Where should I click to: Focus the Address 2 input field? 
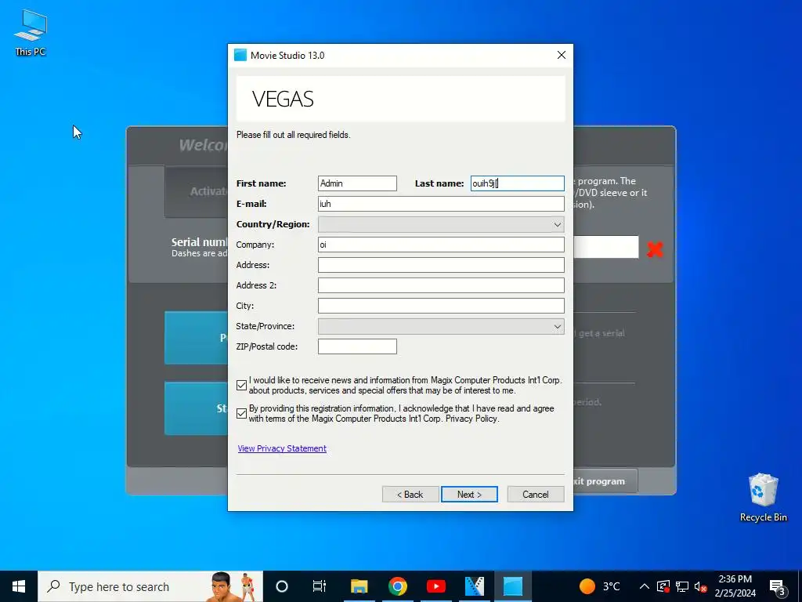click(441, 285)
